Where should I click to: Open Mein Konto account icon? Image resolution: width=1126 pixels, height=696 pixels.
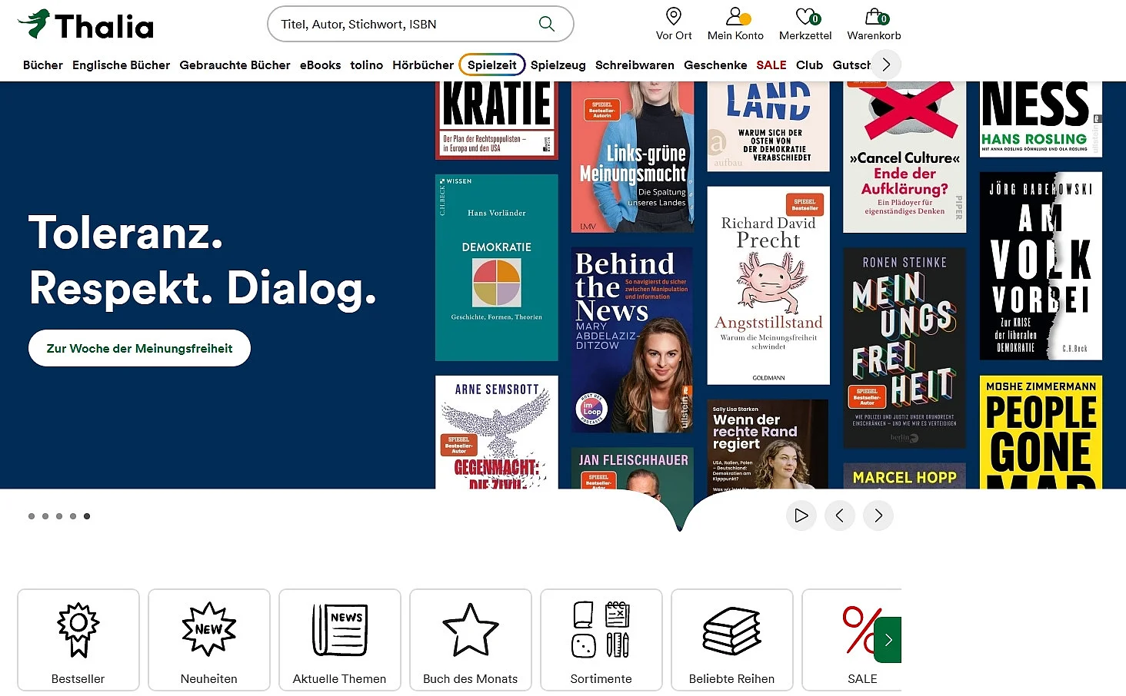735,24
